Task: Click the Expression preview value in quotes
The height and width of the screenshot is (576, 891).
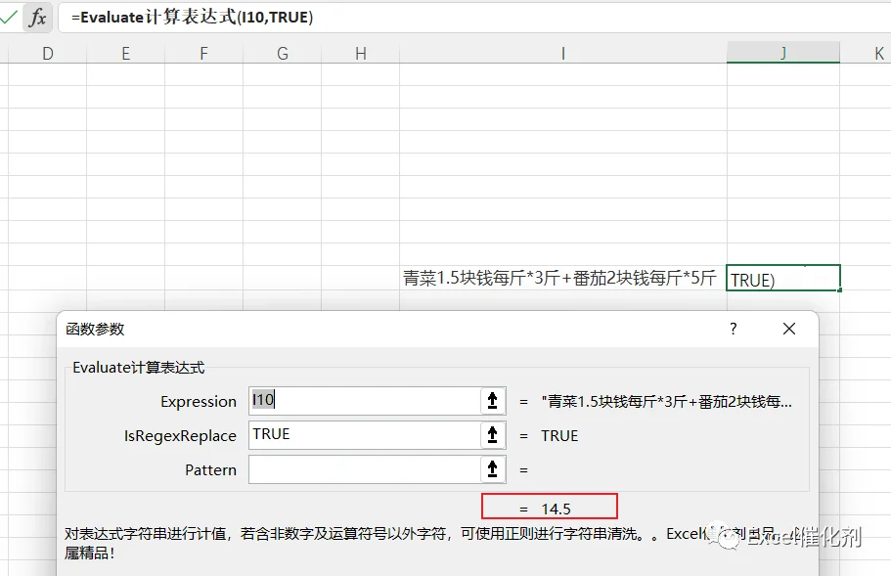Action: [667, 402]
